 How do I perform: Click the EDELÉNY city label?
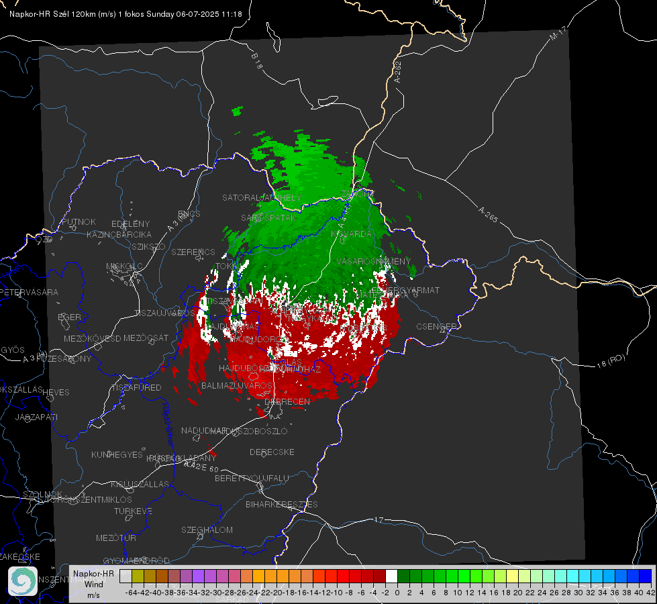[130, 224]
